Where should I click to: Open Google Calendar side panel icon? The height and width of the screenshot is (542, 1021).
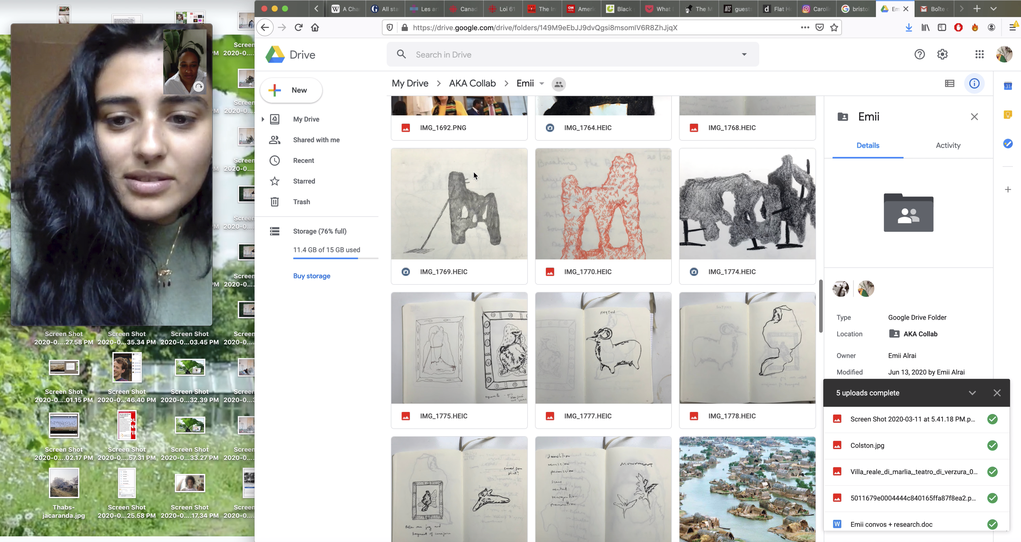[1008, 86]
